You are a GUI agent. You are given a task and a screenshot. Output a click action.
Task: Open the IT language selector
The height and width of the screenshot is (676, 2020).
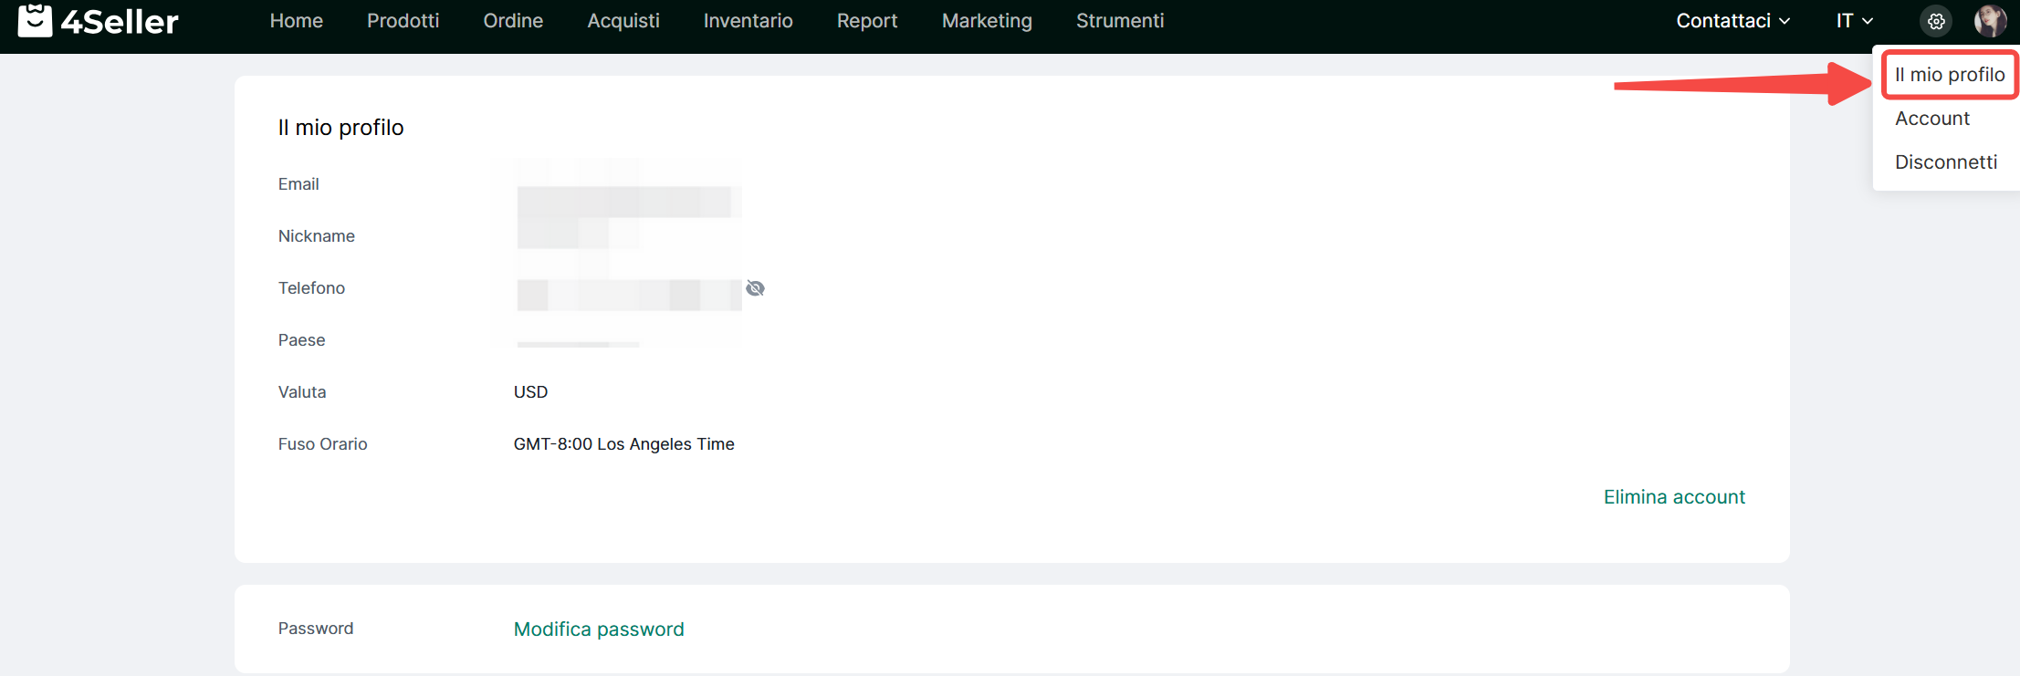click(x=1854, y=21)
